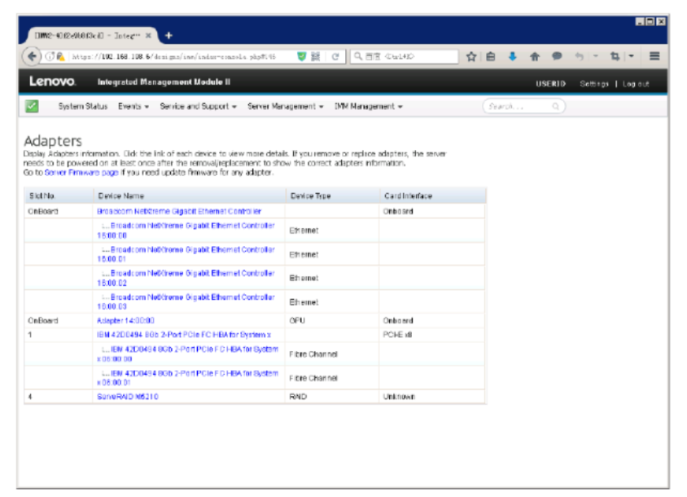Viewport: 687px width, 497px height.
Task: Click the Card Interface column header
Action: click(433, 196)
